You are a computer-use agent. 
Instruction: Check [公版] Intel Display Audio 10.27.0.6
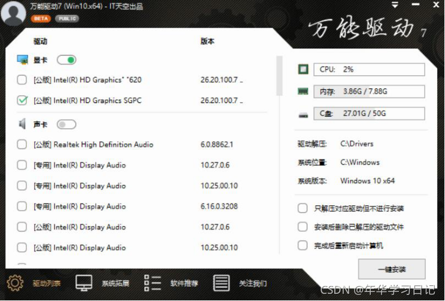tap(22, 227)
